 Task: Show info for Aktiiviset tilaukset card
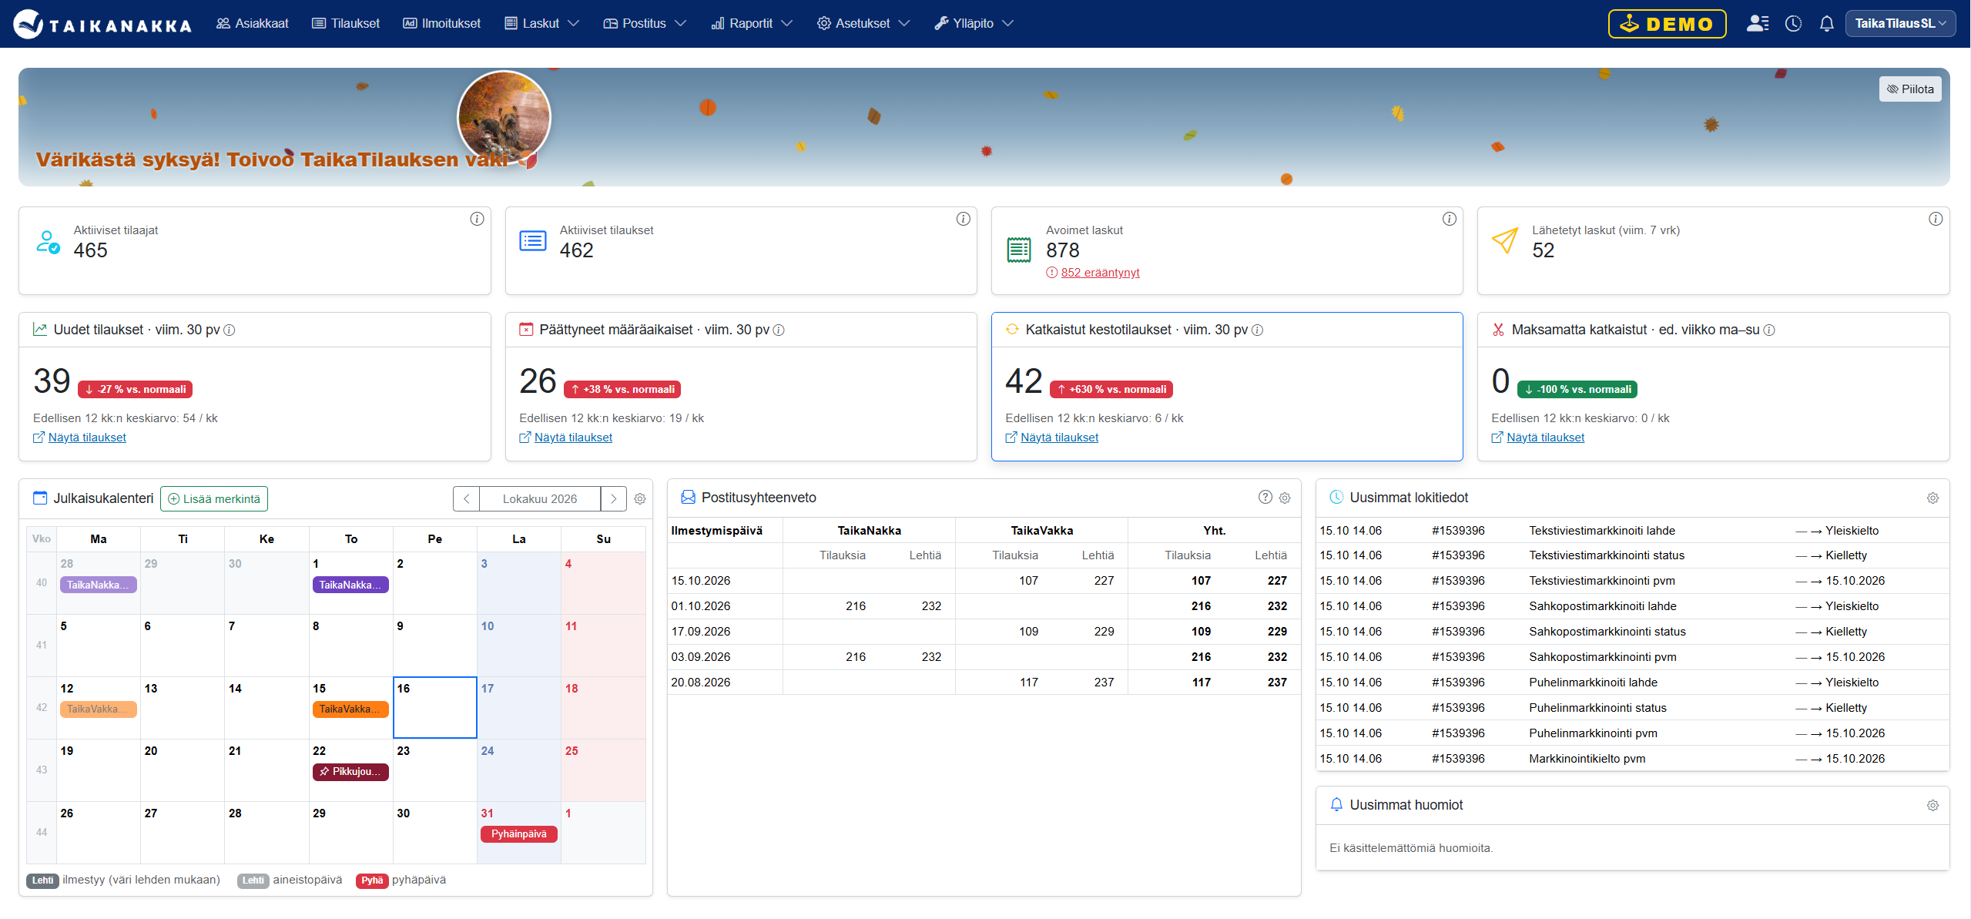(963, 219)
